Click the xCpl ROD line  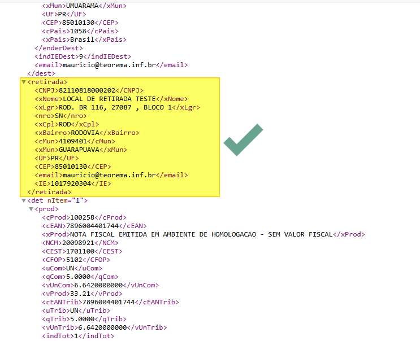(67, 124)
